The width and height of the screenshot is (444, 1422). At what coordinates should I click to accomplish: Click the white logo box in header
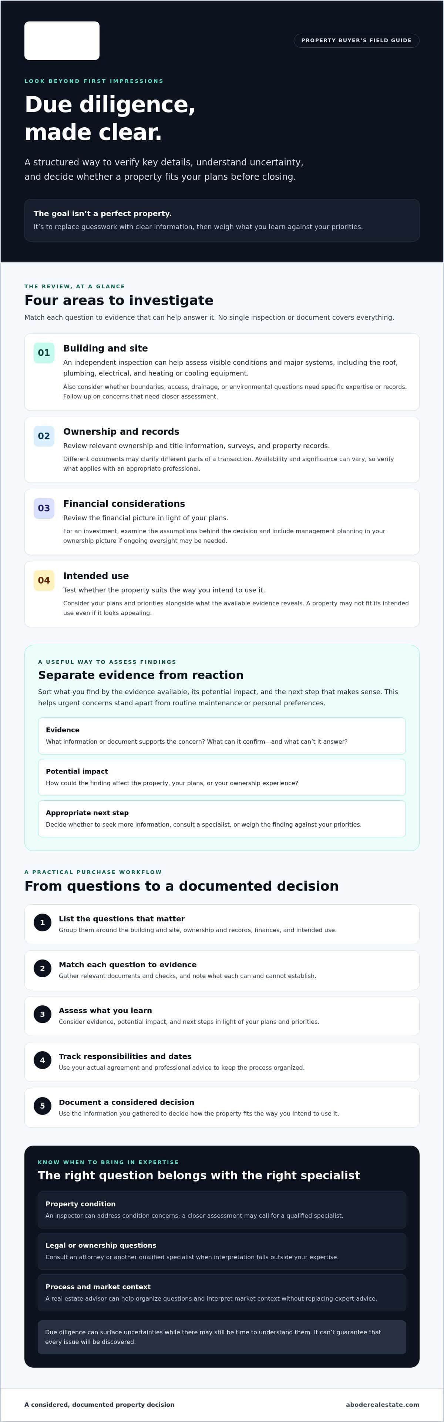pos(62,41)
